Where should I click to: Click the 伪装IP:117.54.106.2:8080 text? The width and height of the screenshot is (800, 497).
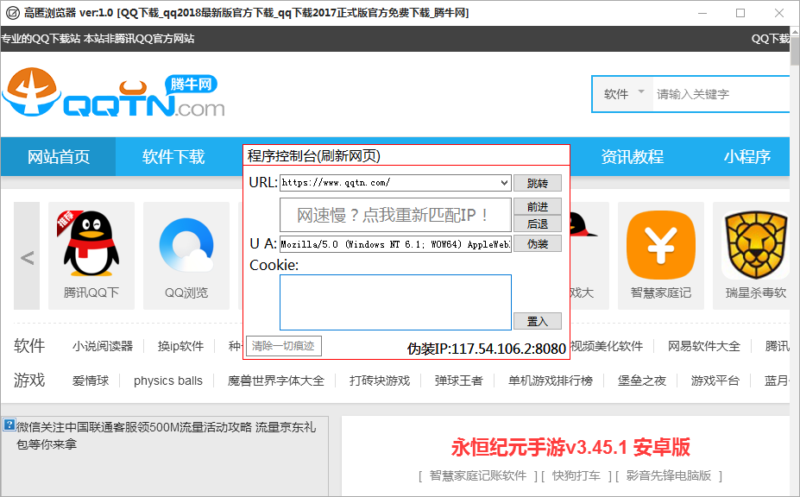tap(487, 349)
